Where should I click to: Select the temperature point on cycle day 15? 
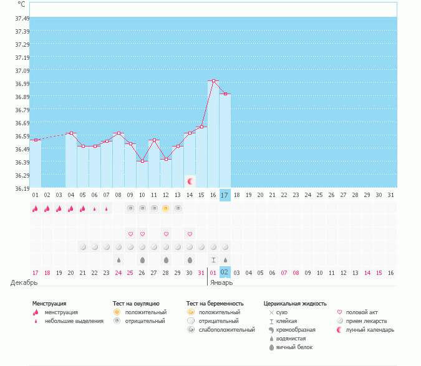(x=201, y=127)
